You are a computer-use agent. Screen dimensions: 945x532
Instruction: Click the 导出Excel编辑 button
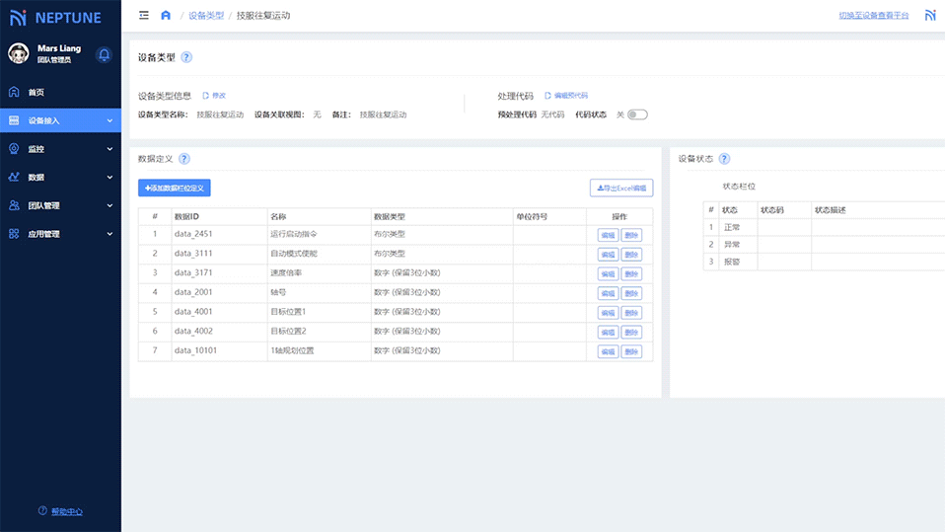(x=620, y=188)
